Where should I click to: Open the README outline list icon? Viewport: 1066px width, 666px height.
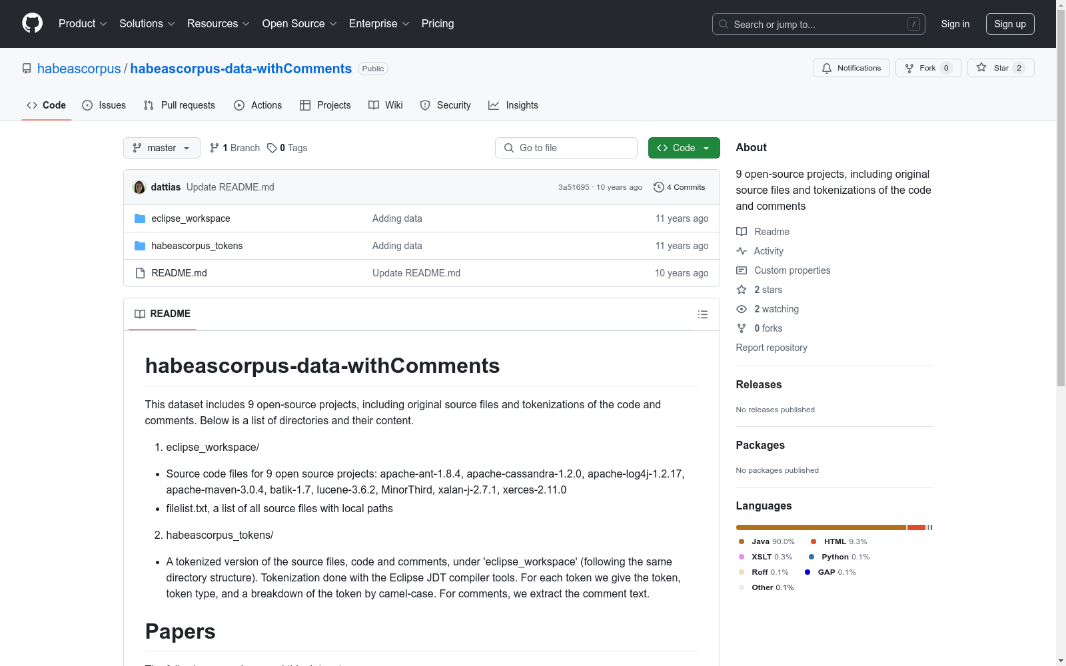pyautogui.click(x=703, y=314)
